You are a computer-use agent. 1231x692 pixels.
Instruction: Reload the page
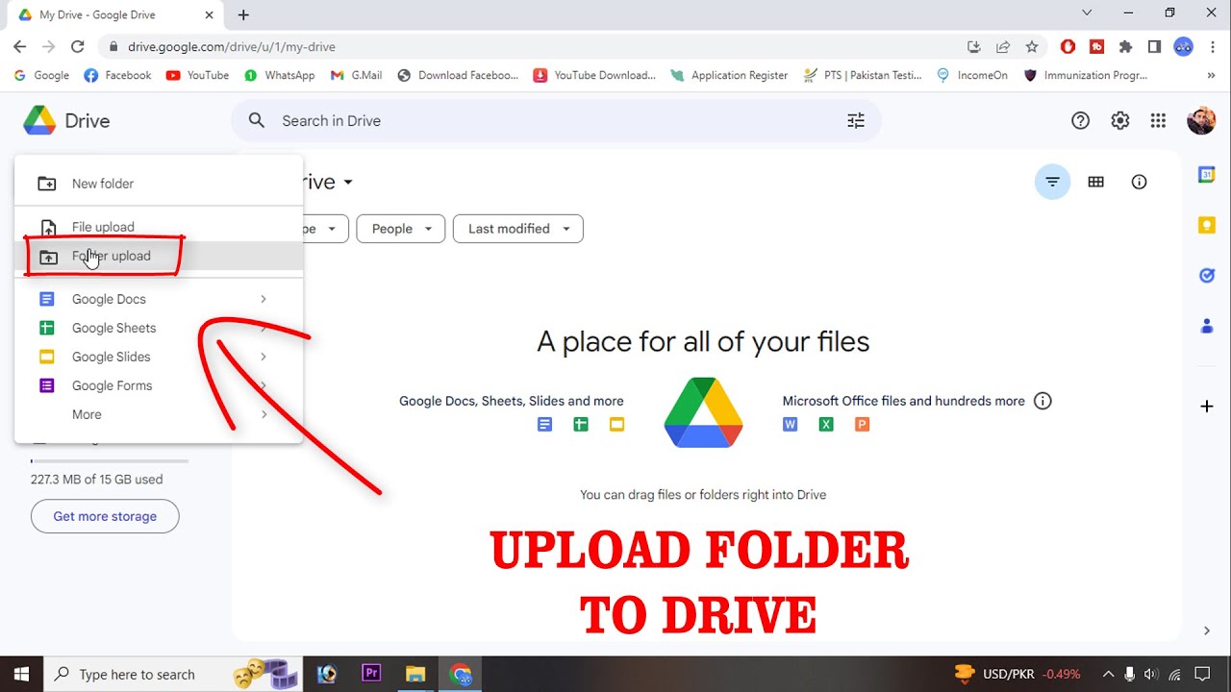[78, 46]
